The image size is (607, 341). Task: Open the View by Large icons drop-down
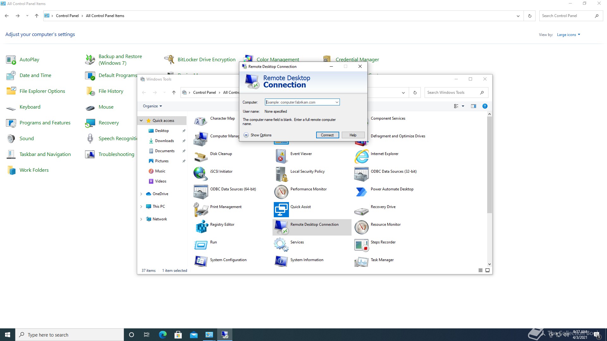click(x=568, y=35)
